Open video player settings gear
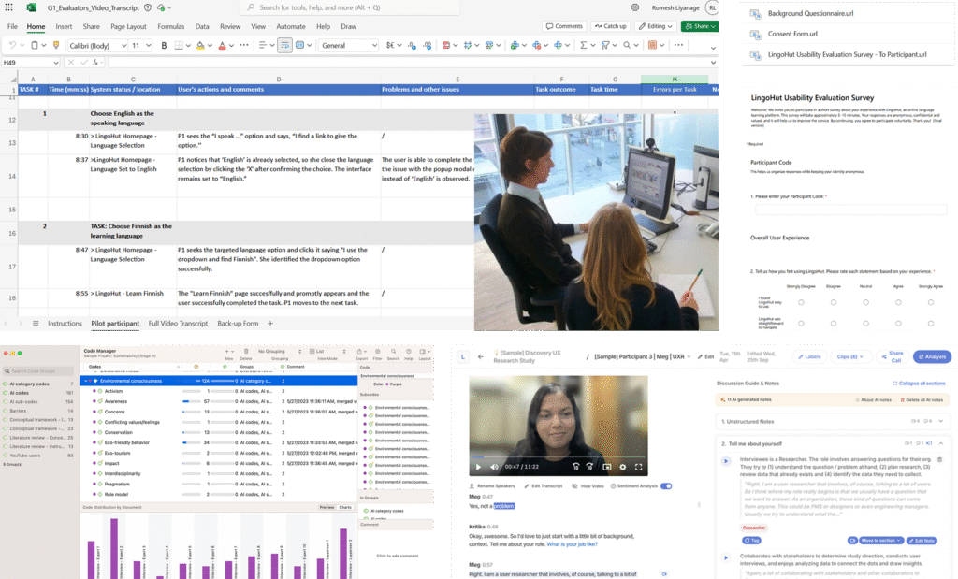 pos(622,467)
